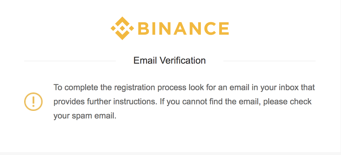Click the orange exclamation warning icon
The height and width of the screenshot is (155, 341).
tap(33, 102)
